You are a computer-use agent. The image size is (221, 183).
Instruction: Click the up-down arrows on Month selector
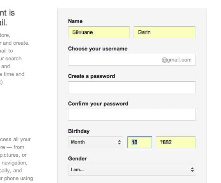point(119,142)
